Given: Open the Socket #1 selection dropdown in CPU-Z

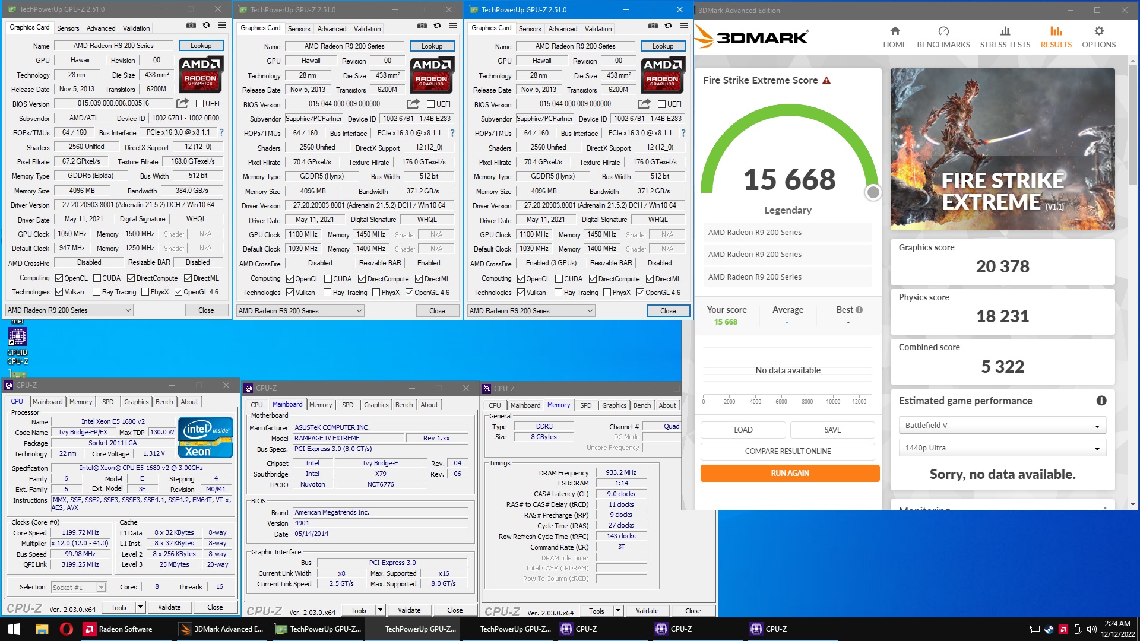Looking at the screenshot, I should (78, 587).
